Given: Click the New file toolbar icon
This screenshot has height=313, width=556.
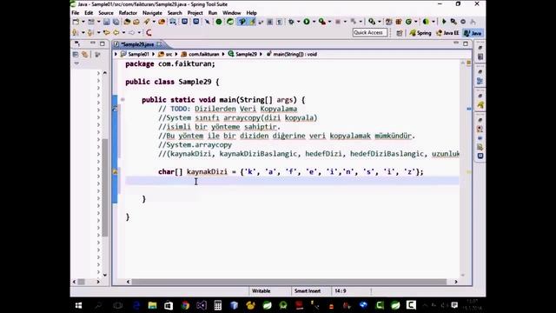Looking at the screenshot, I should pyautogui.click(x=76, y=22).
